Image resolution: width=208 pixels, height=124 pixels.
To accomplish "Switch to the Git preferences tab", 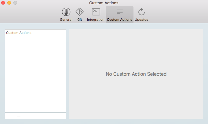I will coord(80,14).
